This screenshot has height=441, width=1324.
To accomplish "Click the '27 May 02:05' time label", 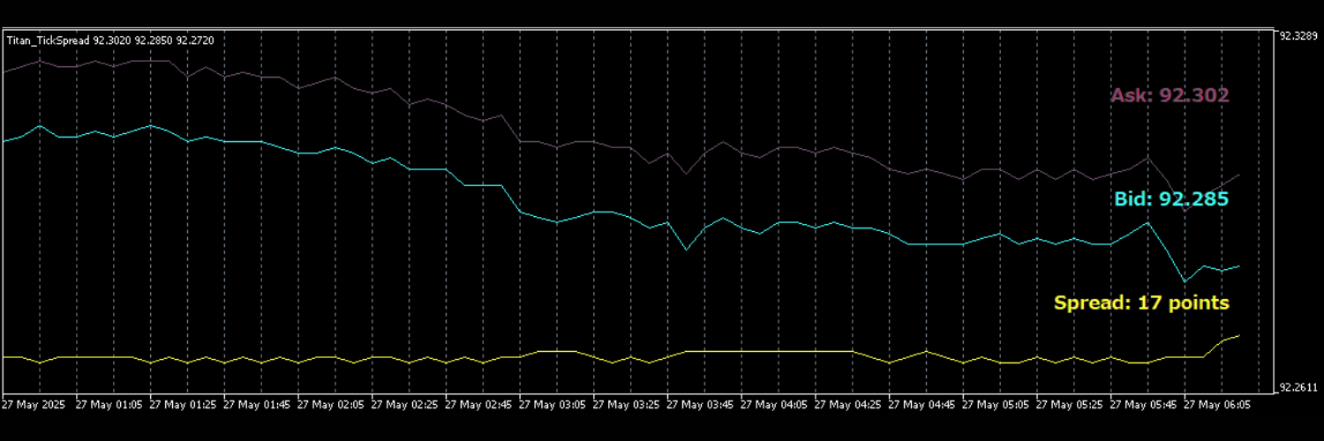I will point(330,405).
